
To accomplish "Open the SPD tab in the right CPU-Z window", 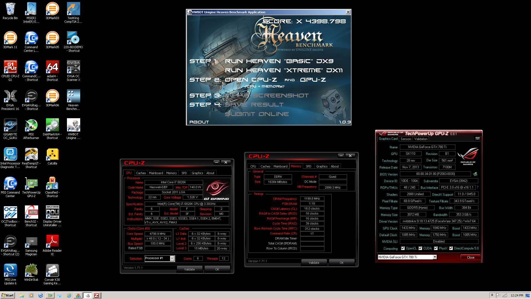I will pos(309,166).
